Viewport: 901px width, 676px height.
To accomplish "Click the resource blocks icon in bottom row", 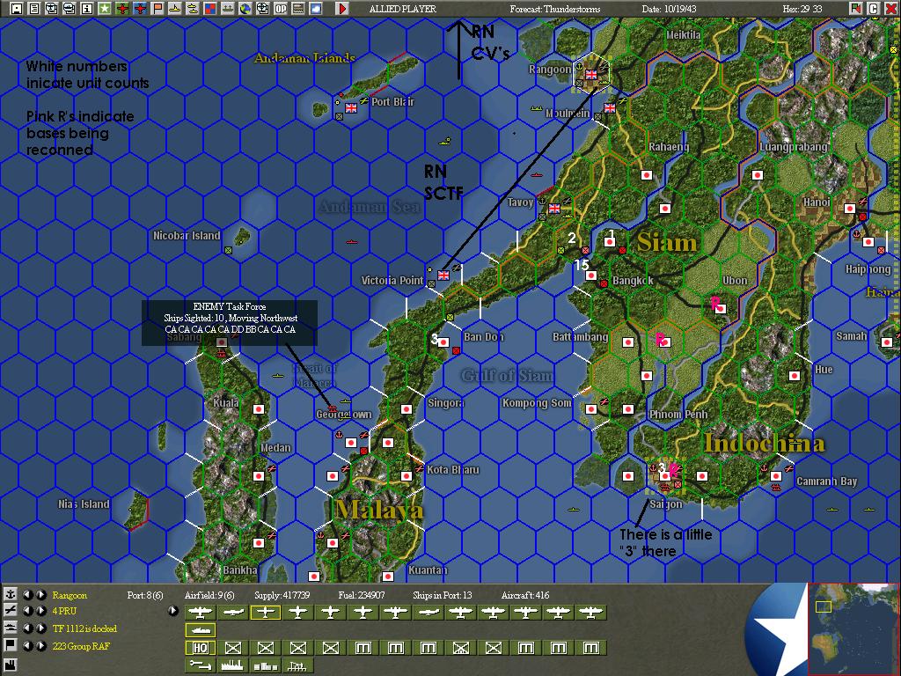I will tap(265, 665).
